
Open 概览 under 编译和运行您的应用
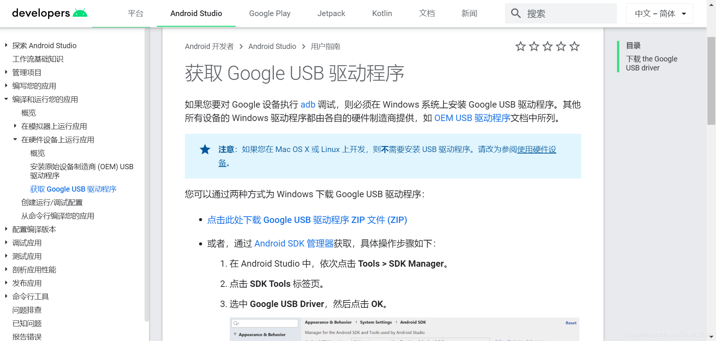(29, 113)
